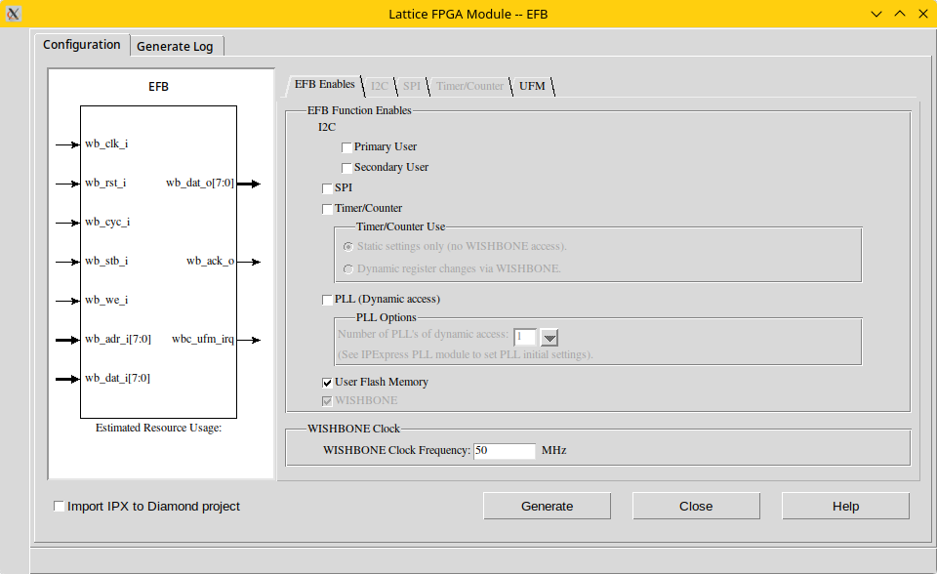
Task: Tick the Timer/Counter checkbox
Action: 328,209
